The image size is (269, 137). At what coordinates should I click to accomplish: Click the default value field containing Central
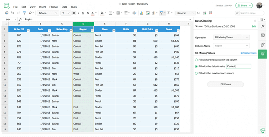[x=238, y=66]
